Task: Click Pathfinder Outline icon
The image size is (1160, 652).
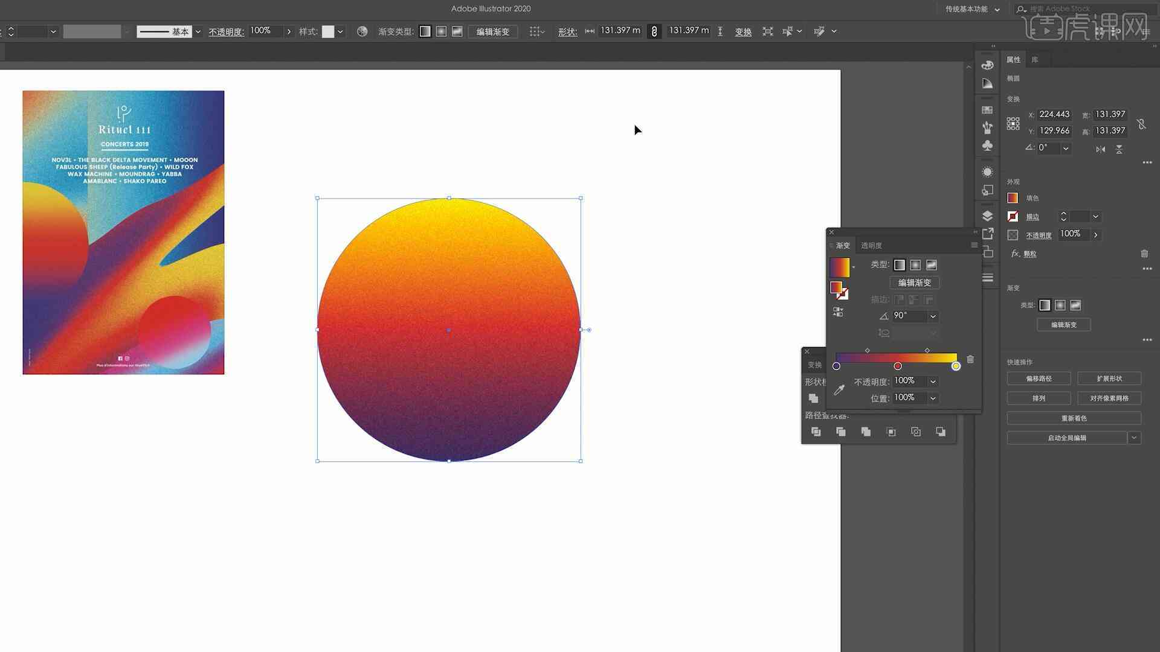Action: tap(916, 432)
